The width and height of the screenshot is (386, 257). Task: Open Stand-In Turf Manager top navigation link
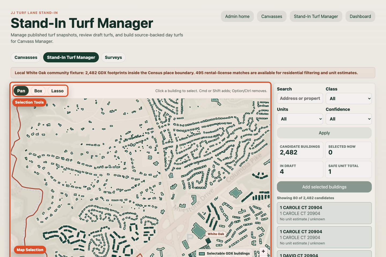pyautogui.click(x=316, y=16)
